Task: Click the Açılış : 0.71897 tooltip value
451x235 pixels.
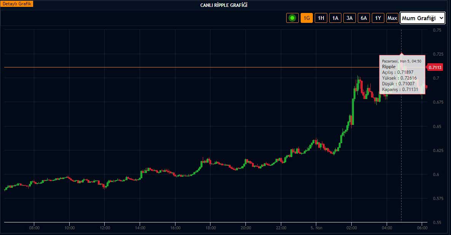Action: [x=397, y=72]
